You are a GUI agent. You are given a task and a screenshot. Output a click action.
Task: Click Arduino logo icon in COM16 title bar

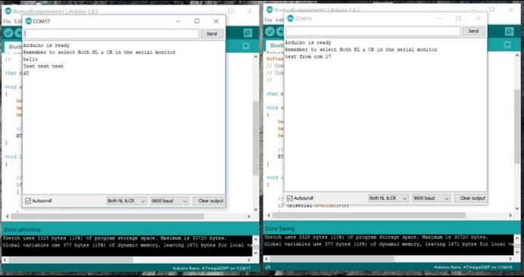290,18
